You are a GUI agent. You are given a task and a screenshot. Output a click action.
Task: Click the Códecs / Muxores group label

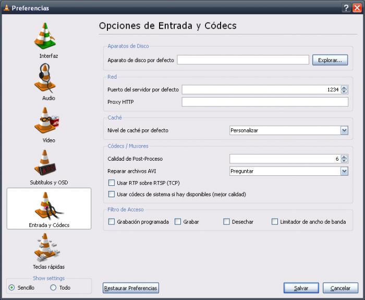128,146
